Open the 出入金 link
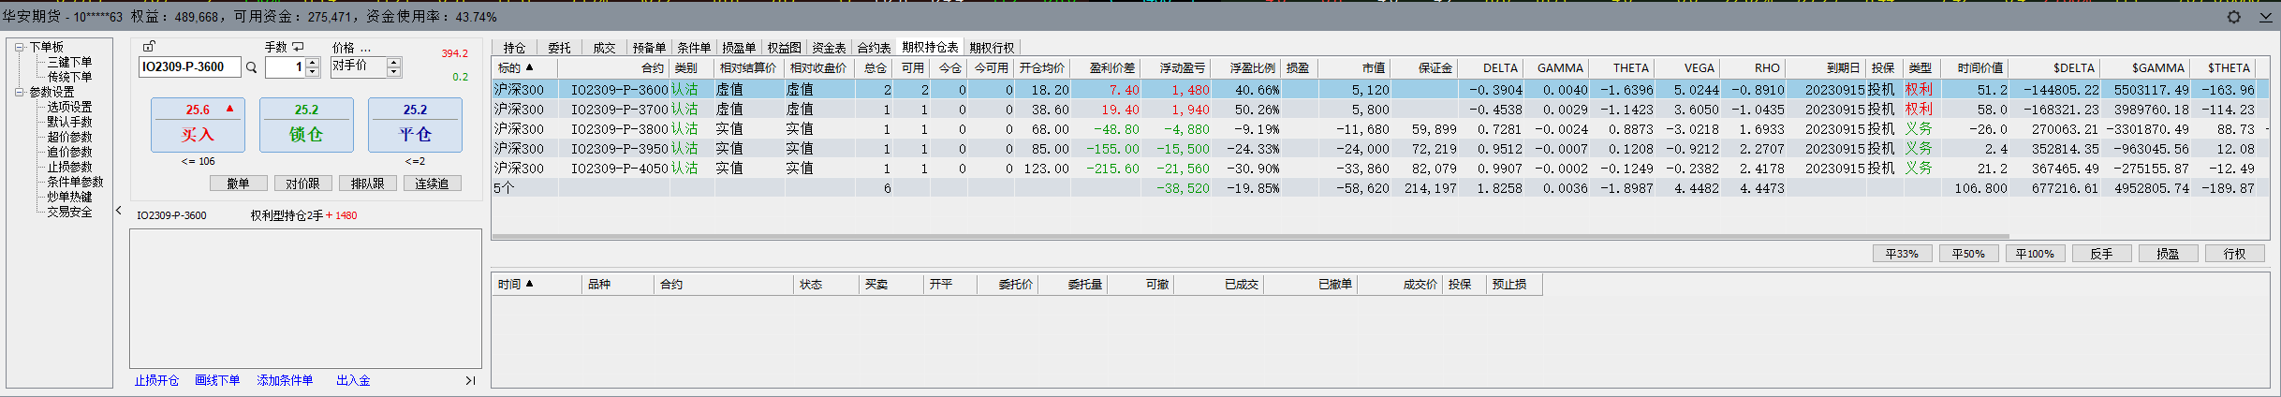Viewport: 2281px width, 397px height. pos(353,380)
